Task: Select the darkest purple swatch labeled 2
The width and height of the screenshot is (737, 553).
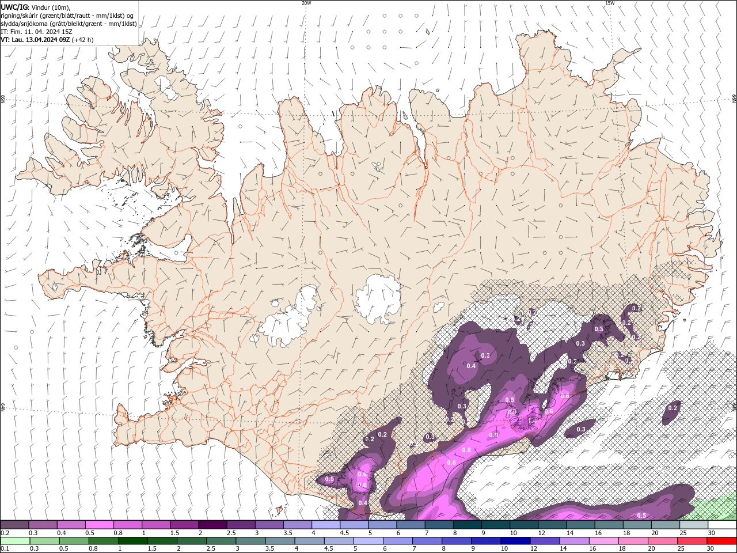Action: [212, 525]
